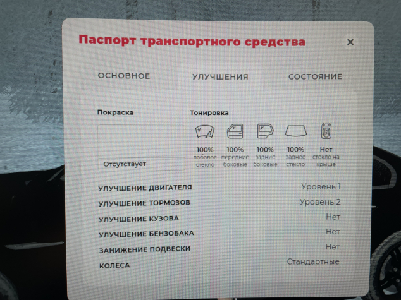The height and width of the screenshot is (300, 401).
Task: Click 100% above лобовое стекло
Action: click(205, 150)
